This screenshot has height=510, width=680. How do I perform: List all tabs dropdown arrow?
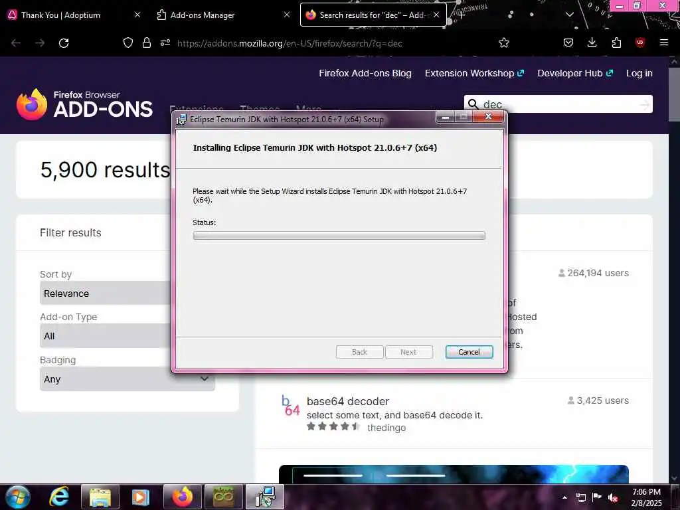(x=570, y=15)
